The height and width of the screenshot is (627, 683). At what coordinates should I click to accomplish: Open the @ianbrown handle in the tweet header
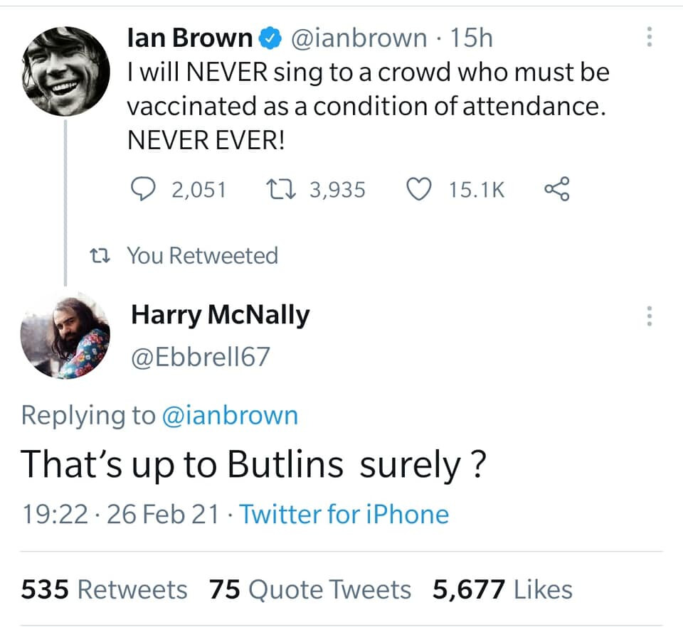point(357,38)
